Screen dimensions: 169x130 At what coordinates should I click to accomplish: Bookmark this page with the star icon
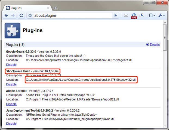30,15
